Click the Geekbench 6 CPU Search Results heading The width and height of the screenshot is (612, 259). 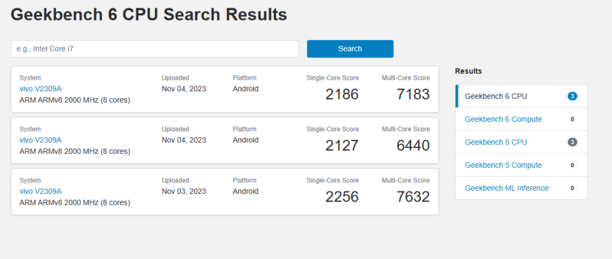149,15
